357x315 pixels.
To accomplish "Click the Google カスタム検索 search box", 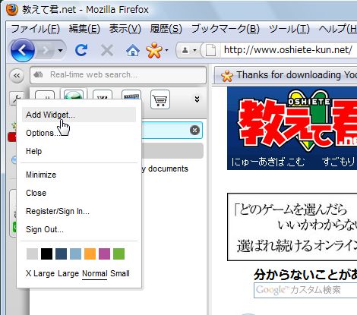I will [305, 290].
